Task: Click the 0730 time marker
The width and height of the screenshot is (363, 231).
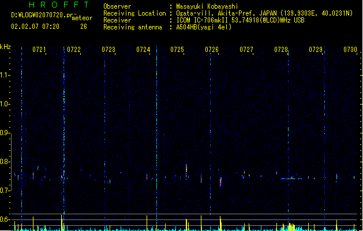Action: pyautogui.click(x=350, y=50)
